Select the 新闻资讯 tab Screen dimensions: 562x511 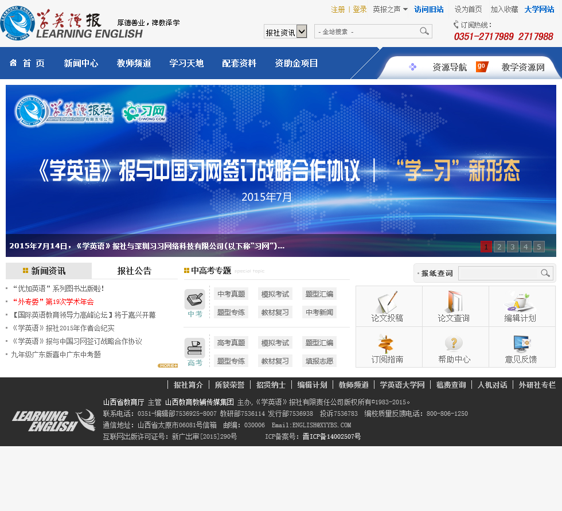click(48, 271)
